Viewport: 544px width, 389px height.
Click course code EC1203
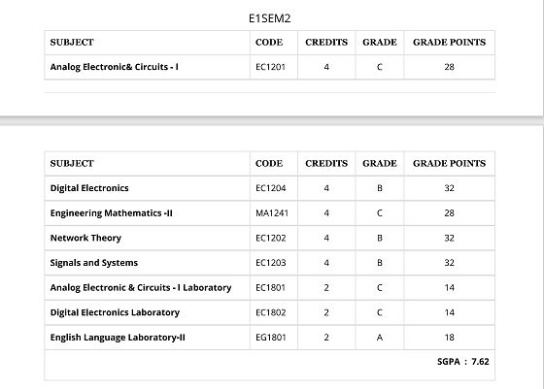point(271,263)
